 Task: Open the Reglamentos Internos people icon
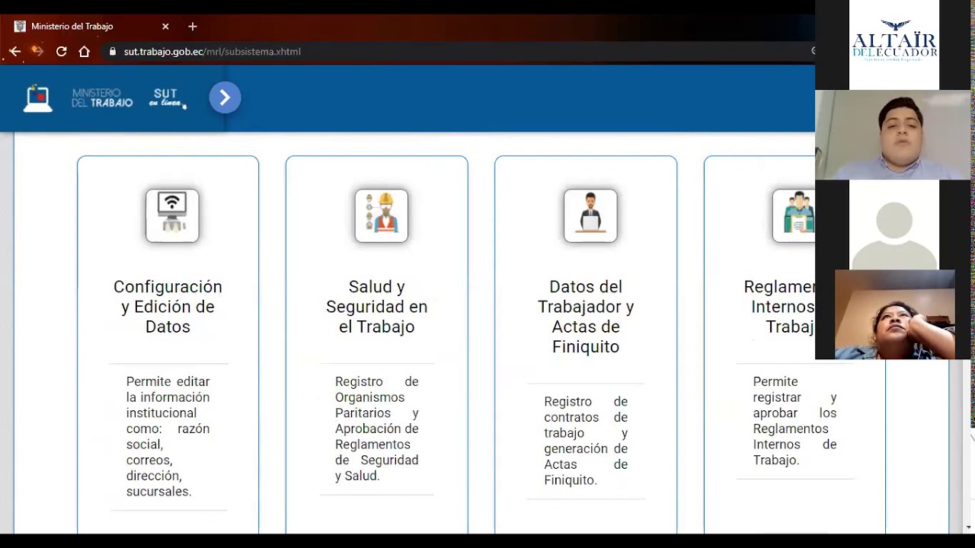tap(794, 216)
